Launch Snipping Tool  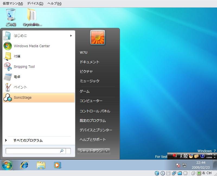tap(39, 66)
